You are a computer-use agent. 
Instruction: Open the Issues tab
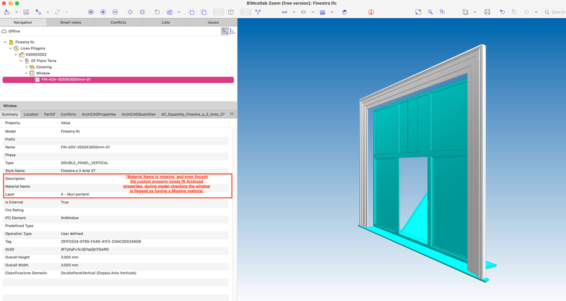click(x=214, y=23)
